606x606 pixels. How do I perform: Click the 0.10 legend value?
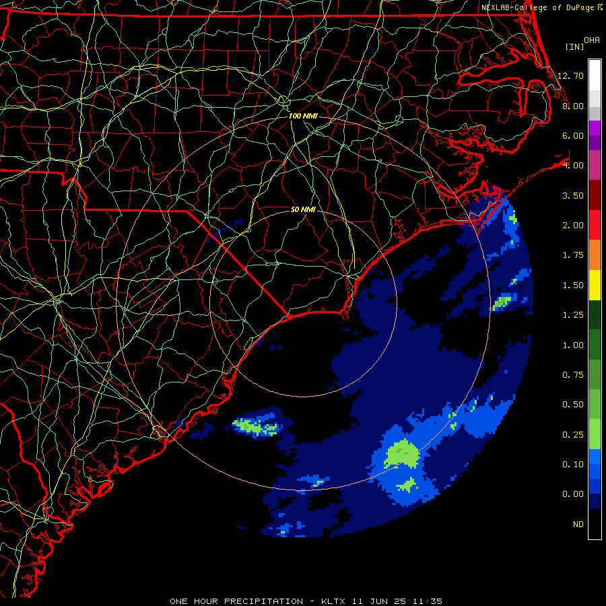coord(573,465)
